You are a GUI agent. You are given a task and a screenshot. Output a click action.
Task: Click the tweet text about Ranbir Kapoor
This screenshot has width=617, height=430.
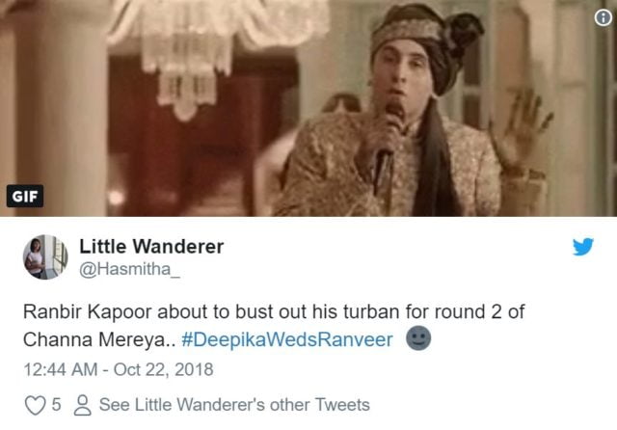[x=274, y=326]
